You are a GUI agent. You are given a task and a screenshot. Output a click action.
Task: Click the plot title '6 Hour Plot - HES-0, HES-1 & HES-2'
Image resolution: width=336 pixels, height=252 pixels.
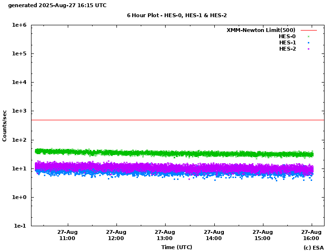(x=177, y=15)
